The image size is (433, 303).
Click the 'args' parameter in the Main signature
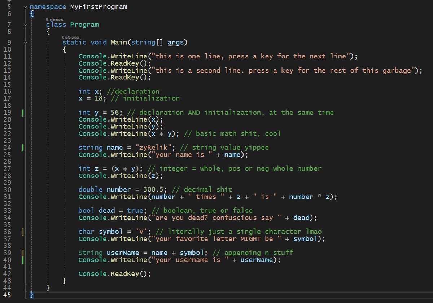pos(176,42)
